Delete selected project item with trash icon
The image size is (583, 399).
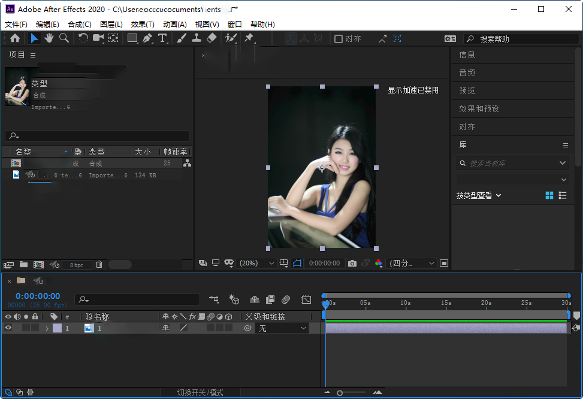click(x=99, y=264)
